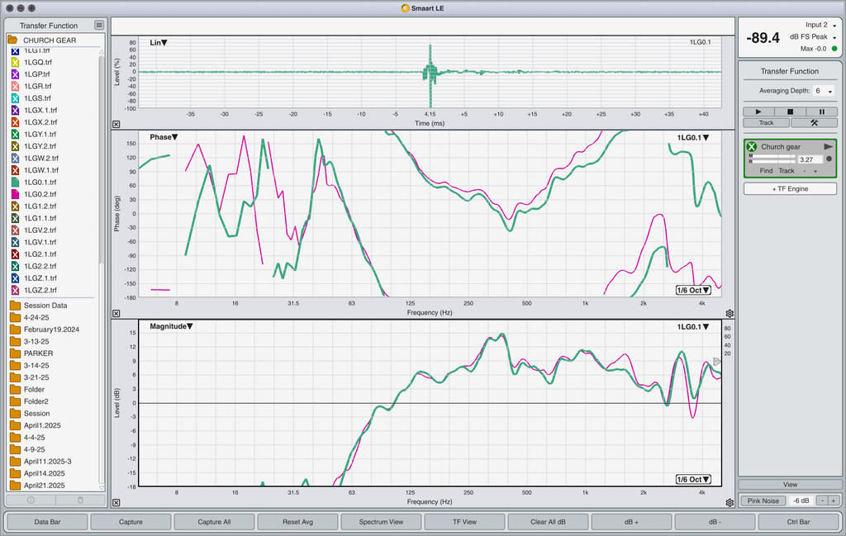
Task: Click the 1LGW.1.trf file icon
Action: [x=15, y=170]
